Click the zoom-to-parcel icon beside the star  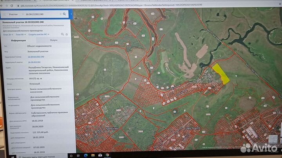tap(62, 34)
